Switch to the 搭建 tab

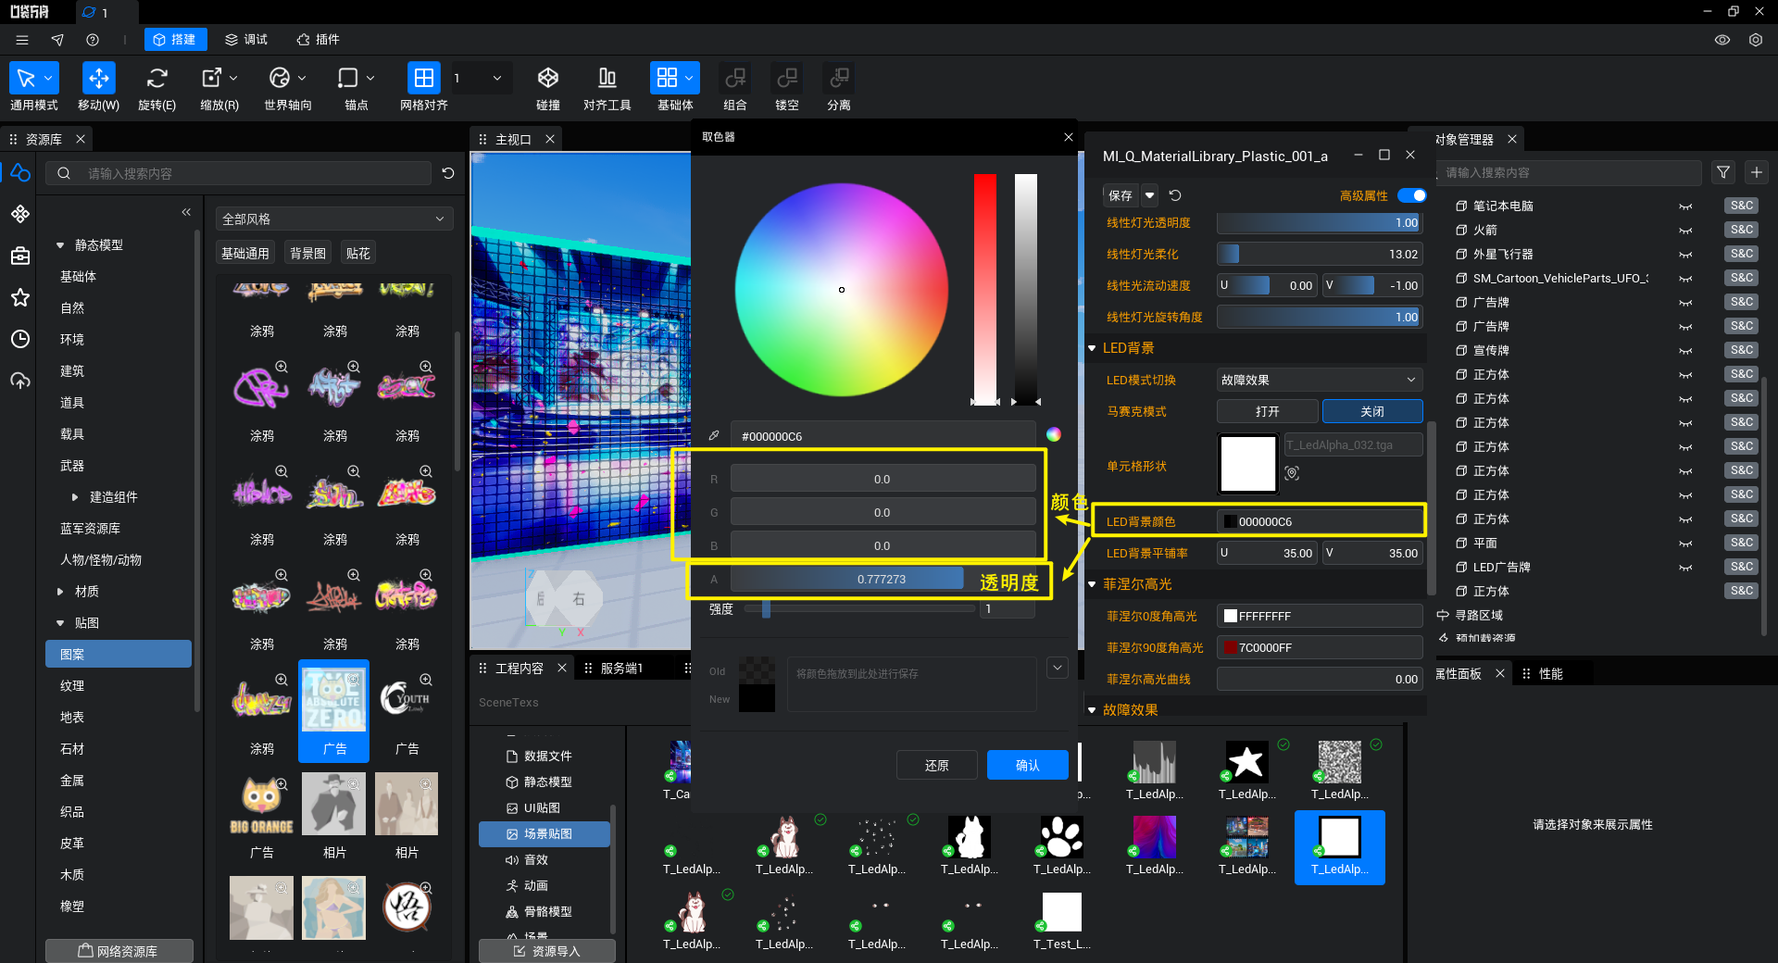point(175,40)
